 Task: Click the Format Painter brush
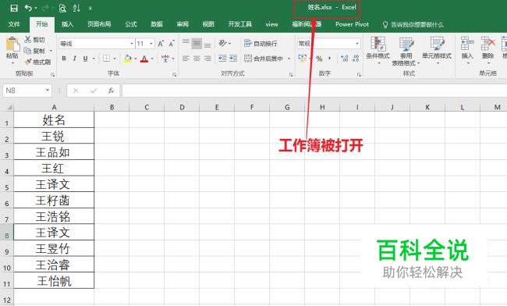coord(28,62)
